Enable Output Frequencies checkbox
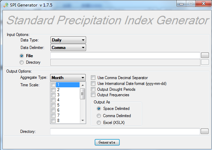Viewport: 212px width, 150px height. click(x=93, y=95)
